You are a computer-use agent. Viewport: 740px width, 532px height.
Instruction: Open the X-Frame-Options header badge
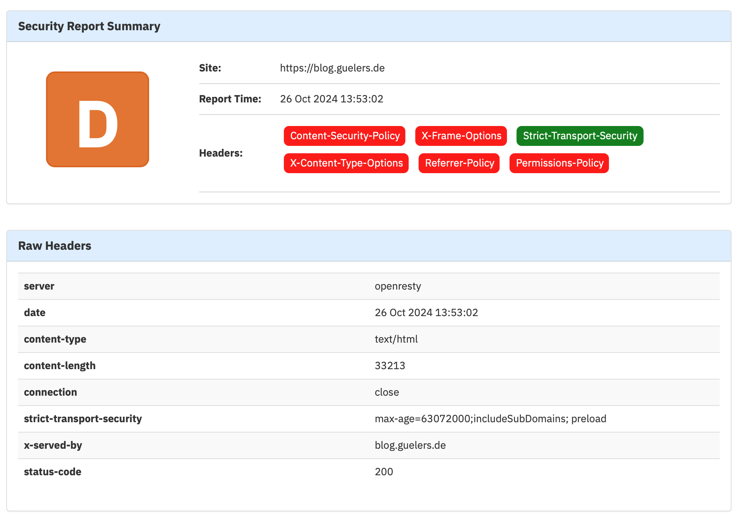coord(461,136)
